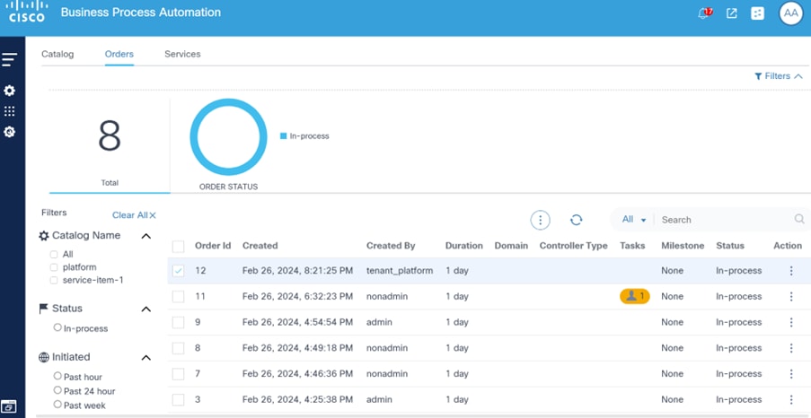
Task: Open the notifications bell icon
Action: pos(704,13)
